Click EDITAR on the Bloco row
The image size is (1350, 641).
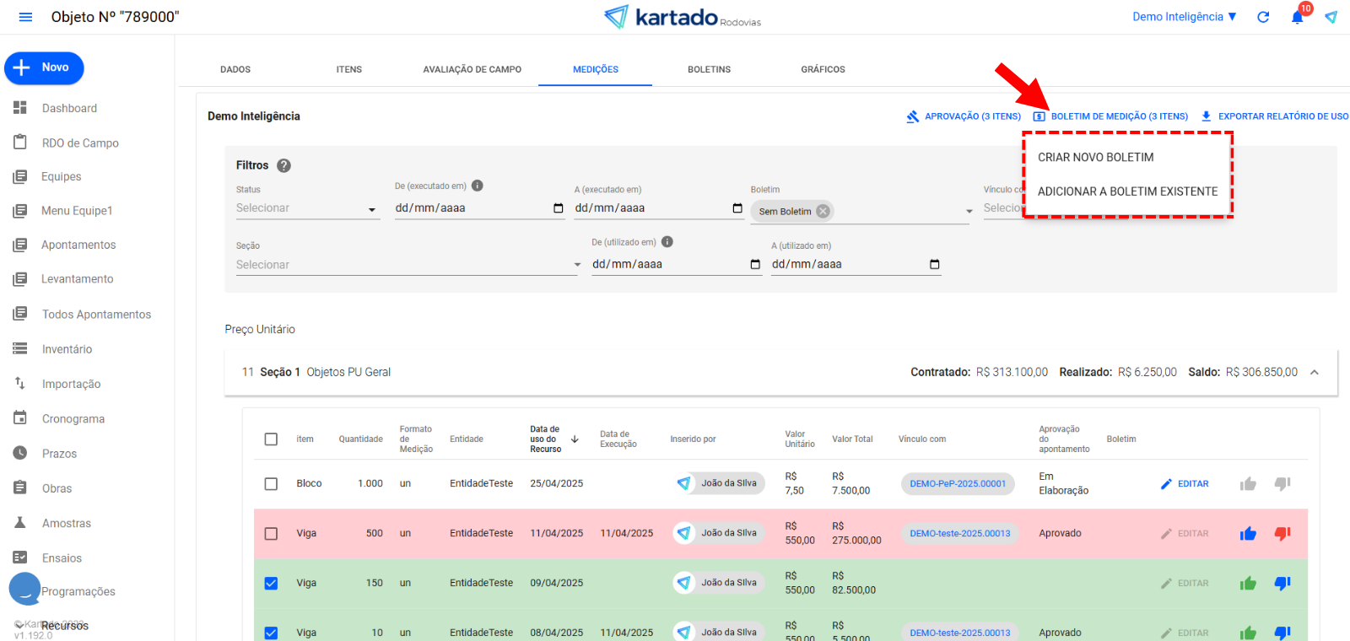click(1185, 484)
